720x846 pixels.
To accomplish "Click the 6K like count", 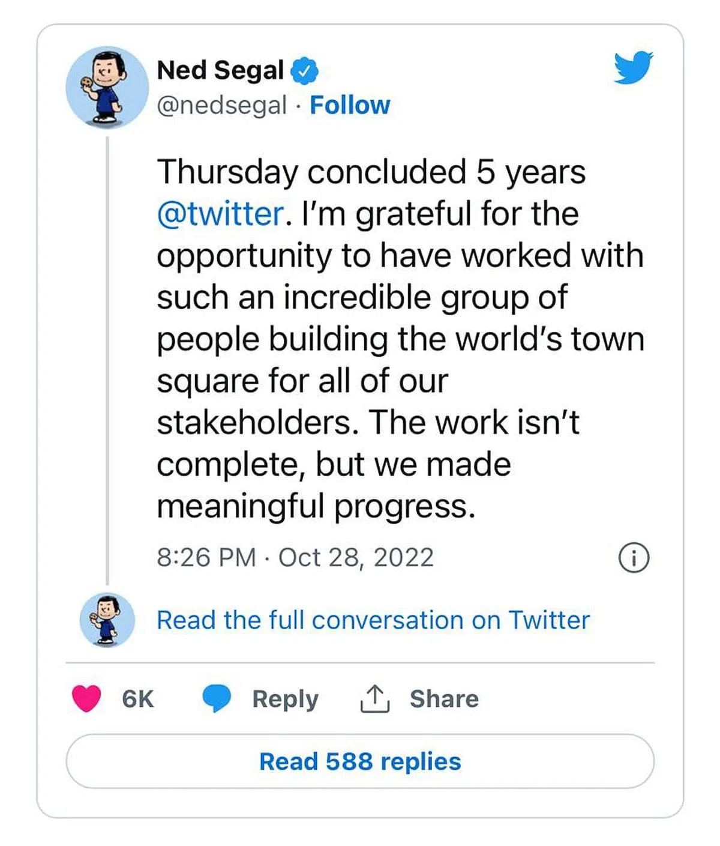I will [138, 699].
